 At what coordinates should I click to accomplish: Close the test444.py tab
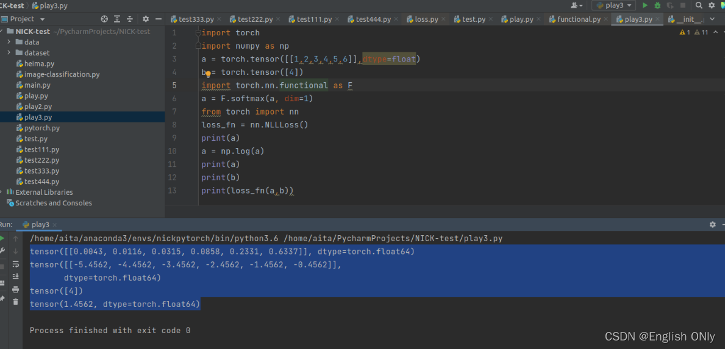pos(396,19)
